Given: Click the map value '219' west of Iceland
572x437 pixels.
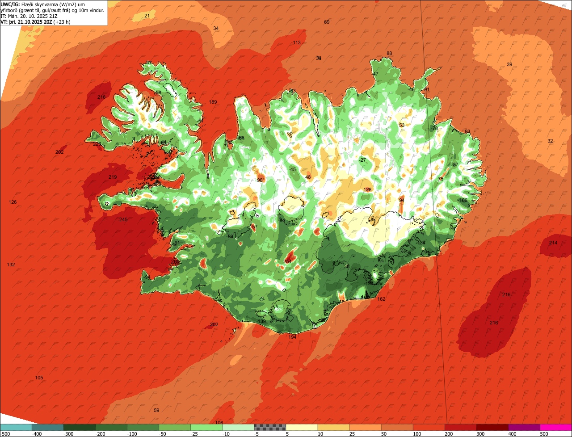Looking at the screenshot, I should click(x=113, y=177).
